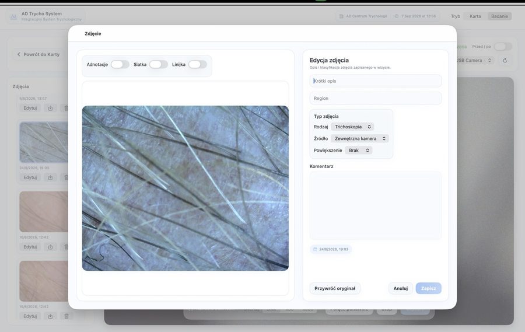Turn on the Linijka ruler switch
Viewport: 525px width, 332px height.
point(197,64)
